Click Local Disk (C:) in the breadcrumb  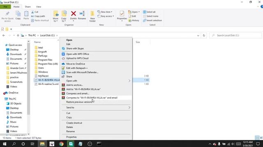48,36
